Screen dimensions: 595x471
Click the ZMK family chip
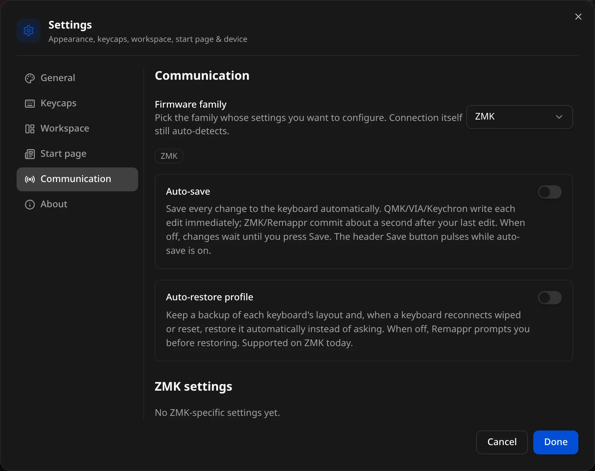tap(169, 156)
